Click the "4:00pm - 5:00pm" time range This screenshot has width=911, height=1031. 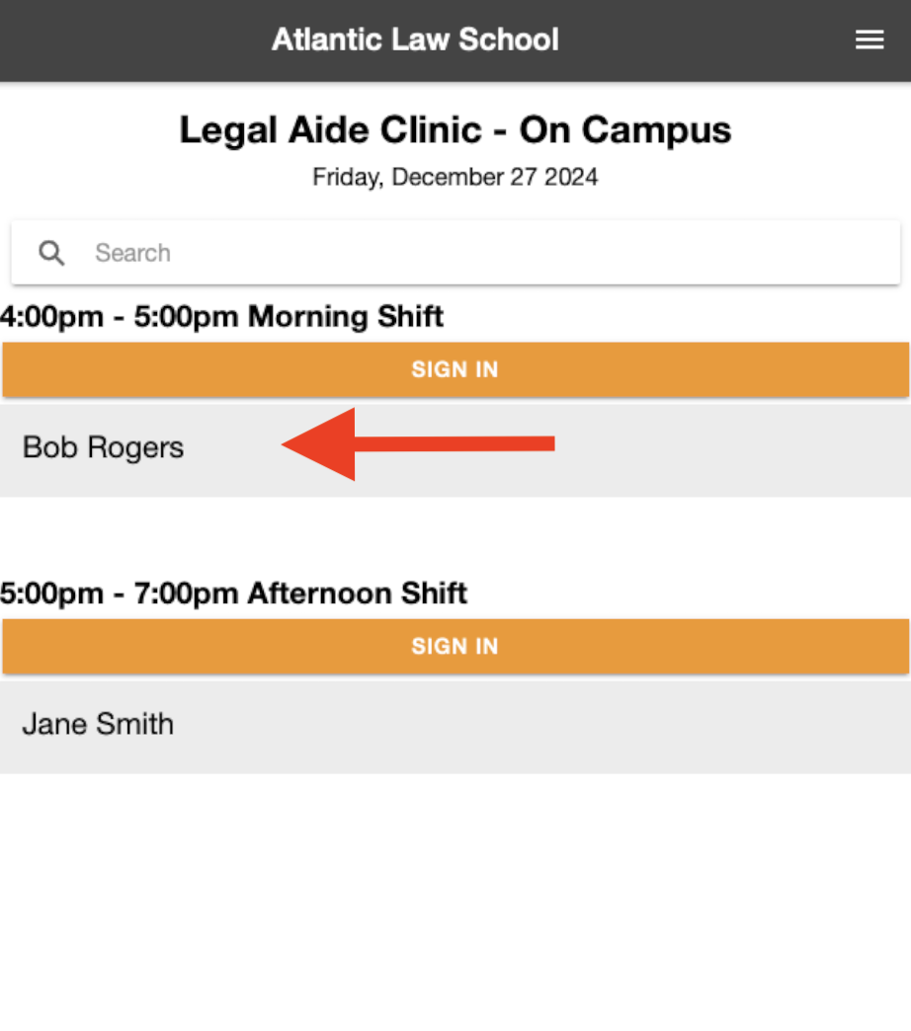[119, 317]
